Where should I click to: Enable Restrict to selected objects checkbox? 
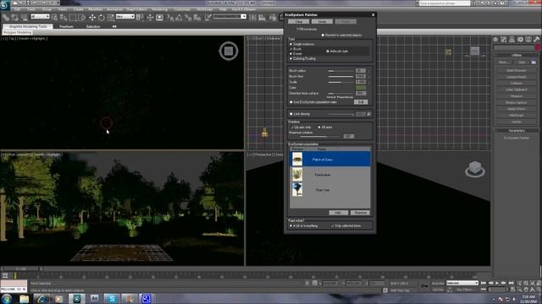[323, 35]
